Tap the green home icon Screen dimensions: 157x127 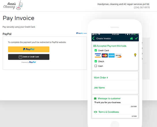tap(132, 39)
